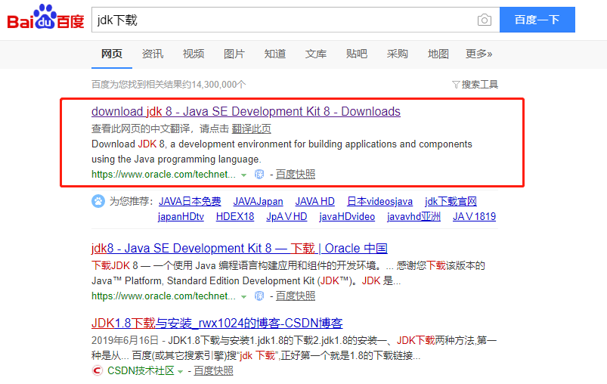Image resolution: width=607 pixels, height=384 pixels.
Task: Open 百度快照 for Oracle 中国 result
Action: (x=296, y=296)
